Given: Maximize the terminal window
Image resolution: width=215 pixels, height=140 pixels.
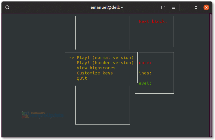Looking at the screenshot, I should (x=196, y=7).
